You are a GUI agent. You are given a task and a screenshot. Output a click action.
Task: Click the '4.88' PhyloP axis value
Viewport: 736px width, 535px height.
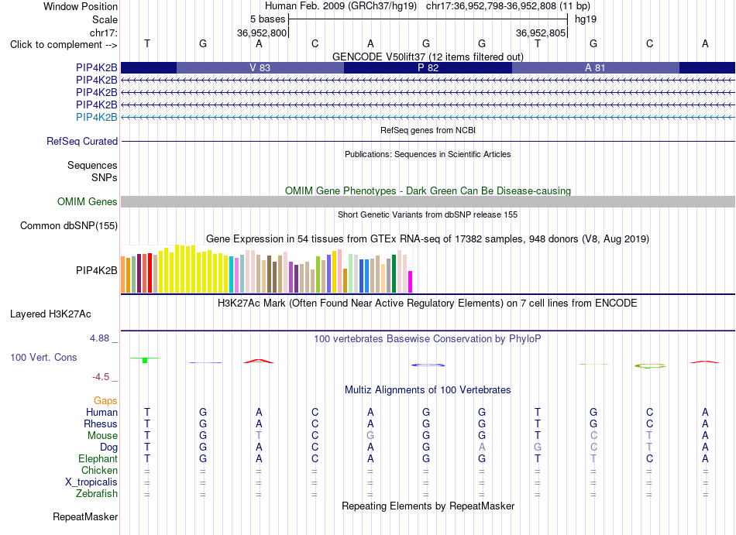click(x=99, y=338)
